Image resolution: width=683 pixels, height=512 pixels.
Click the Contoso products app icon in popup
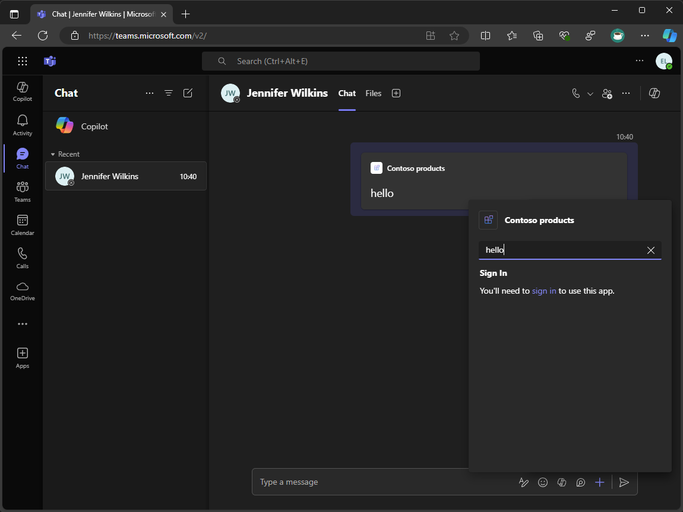488,220
